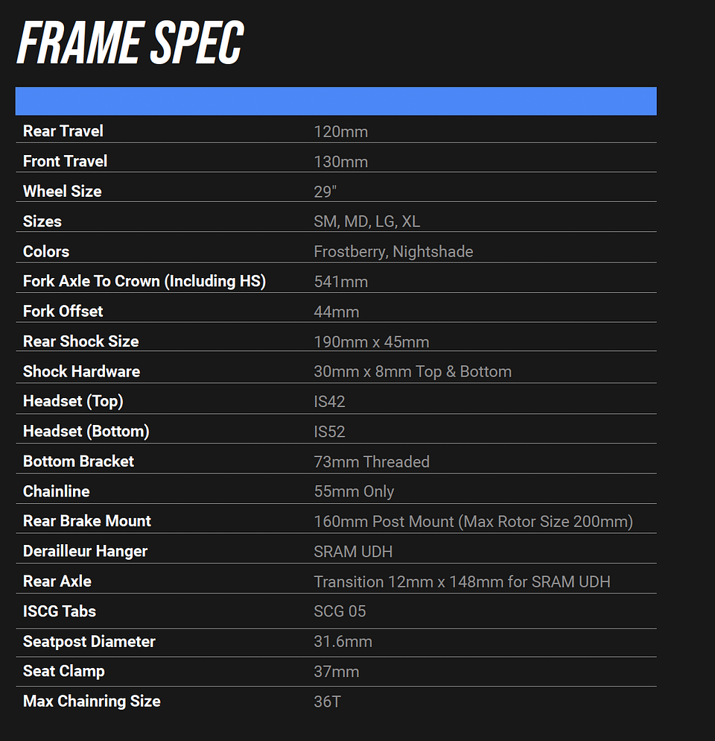Select the Rear Travel row label
715x741 pixels.
pyautogui.click(x=63, y=131)
